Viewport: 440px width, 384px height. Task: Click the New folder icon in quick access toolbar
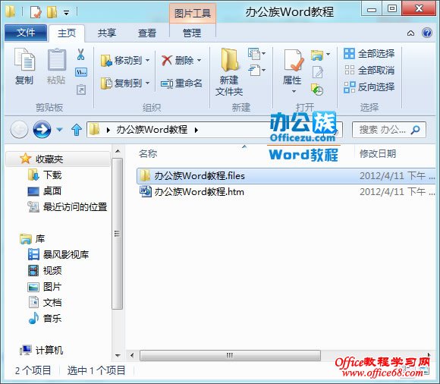click(x=52, y=12)
